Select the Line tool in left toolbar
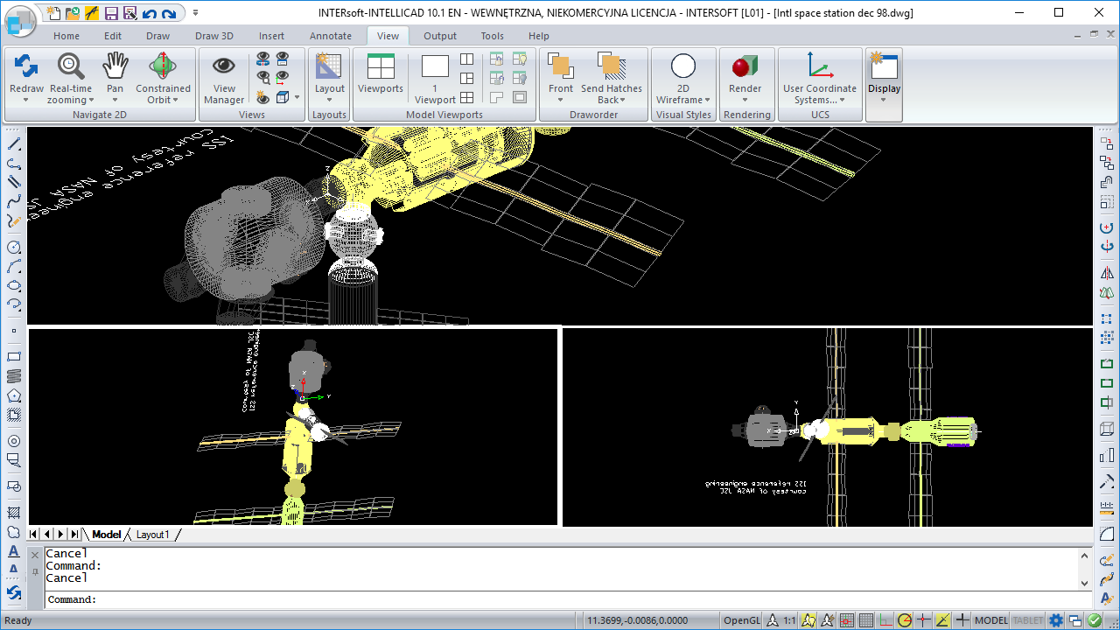 14,143
